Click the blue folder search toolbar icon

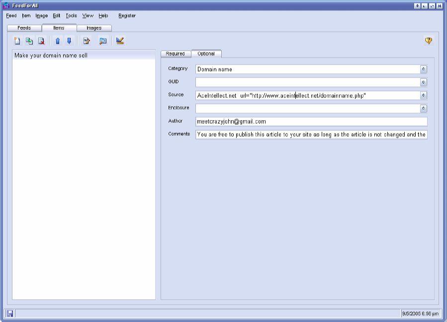103,41
